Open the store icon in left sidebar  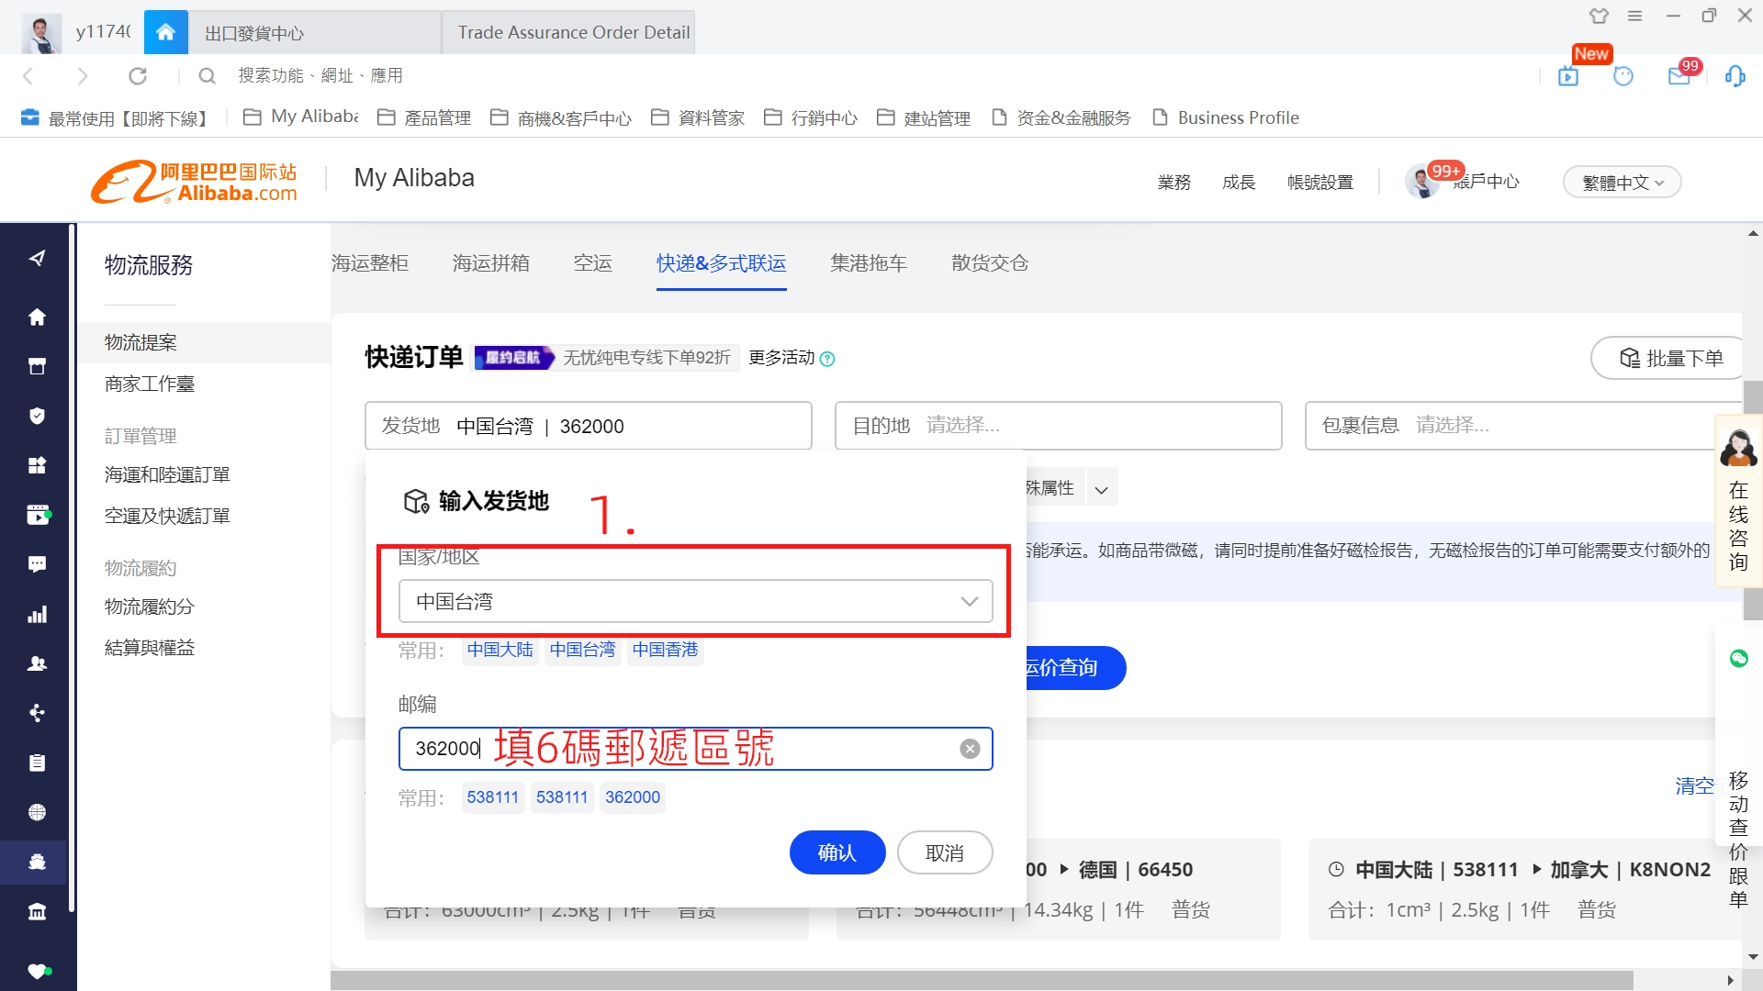click(x=37, y=367)
